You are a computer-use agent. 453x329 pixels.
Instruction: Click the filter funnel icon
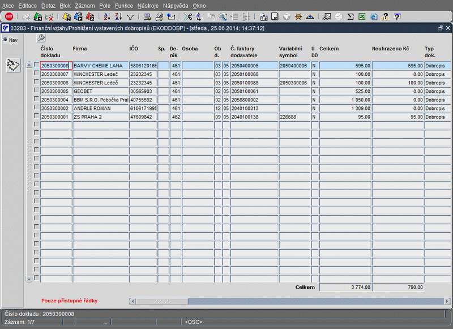(130, 18)
